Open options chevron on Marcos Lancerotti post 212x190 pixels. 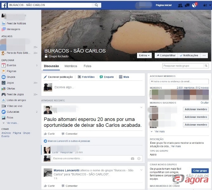(141, 170)
